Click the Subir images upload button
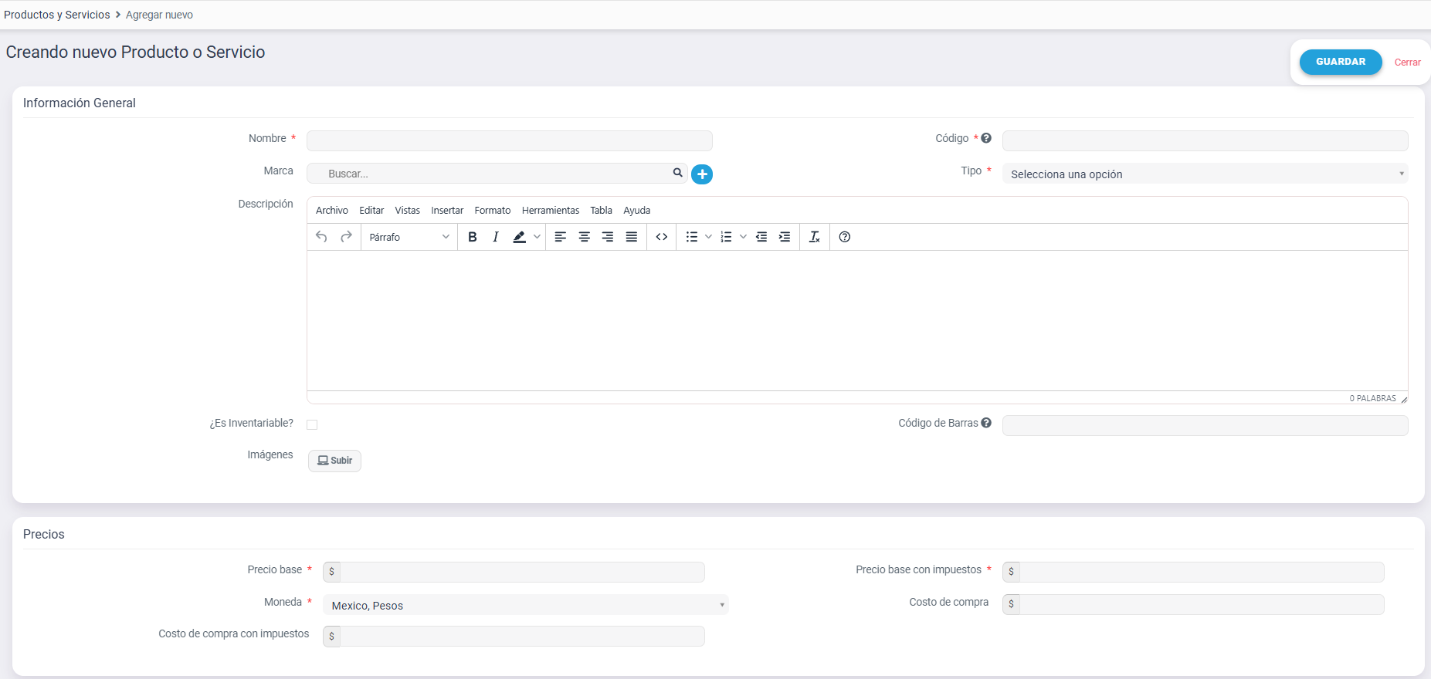This screenshot has width=1431, height=679. point(334,461)
